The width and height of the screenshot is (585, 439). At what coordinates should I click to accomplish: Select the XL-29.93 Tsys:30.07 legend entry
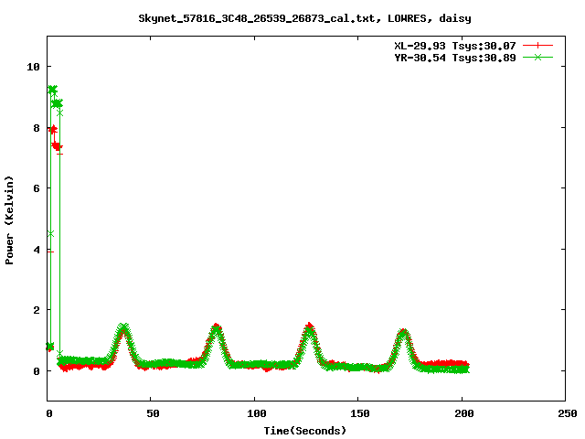(455, 46)
